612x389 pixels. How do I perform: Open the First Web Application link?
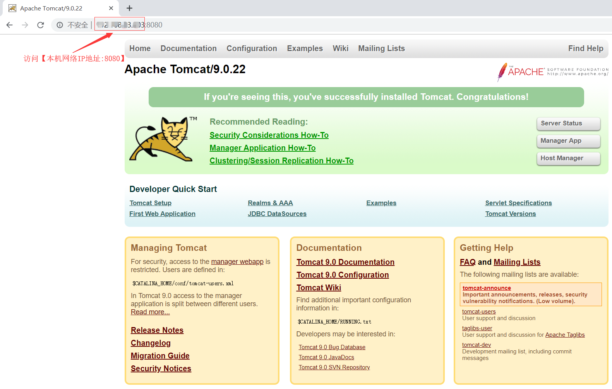pos(162,214)
